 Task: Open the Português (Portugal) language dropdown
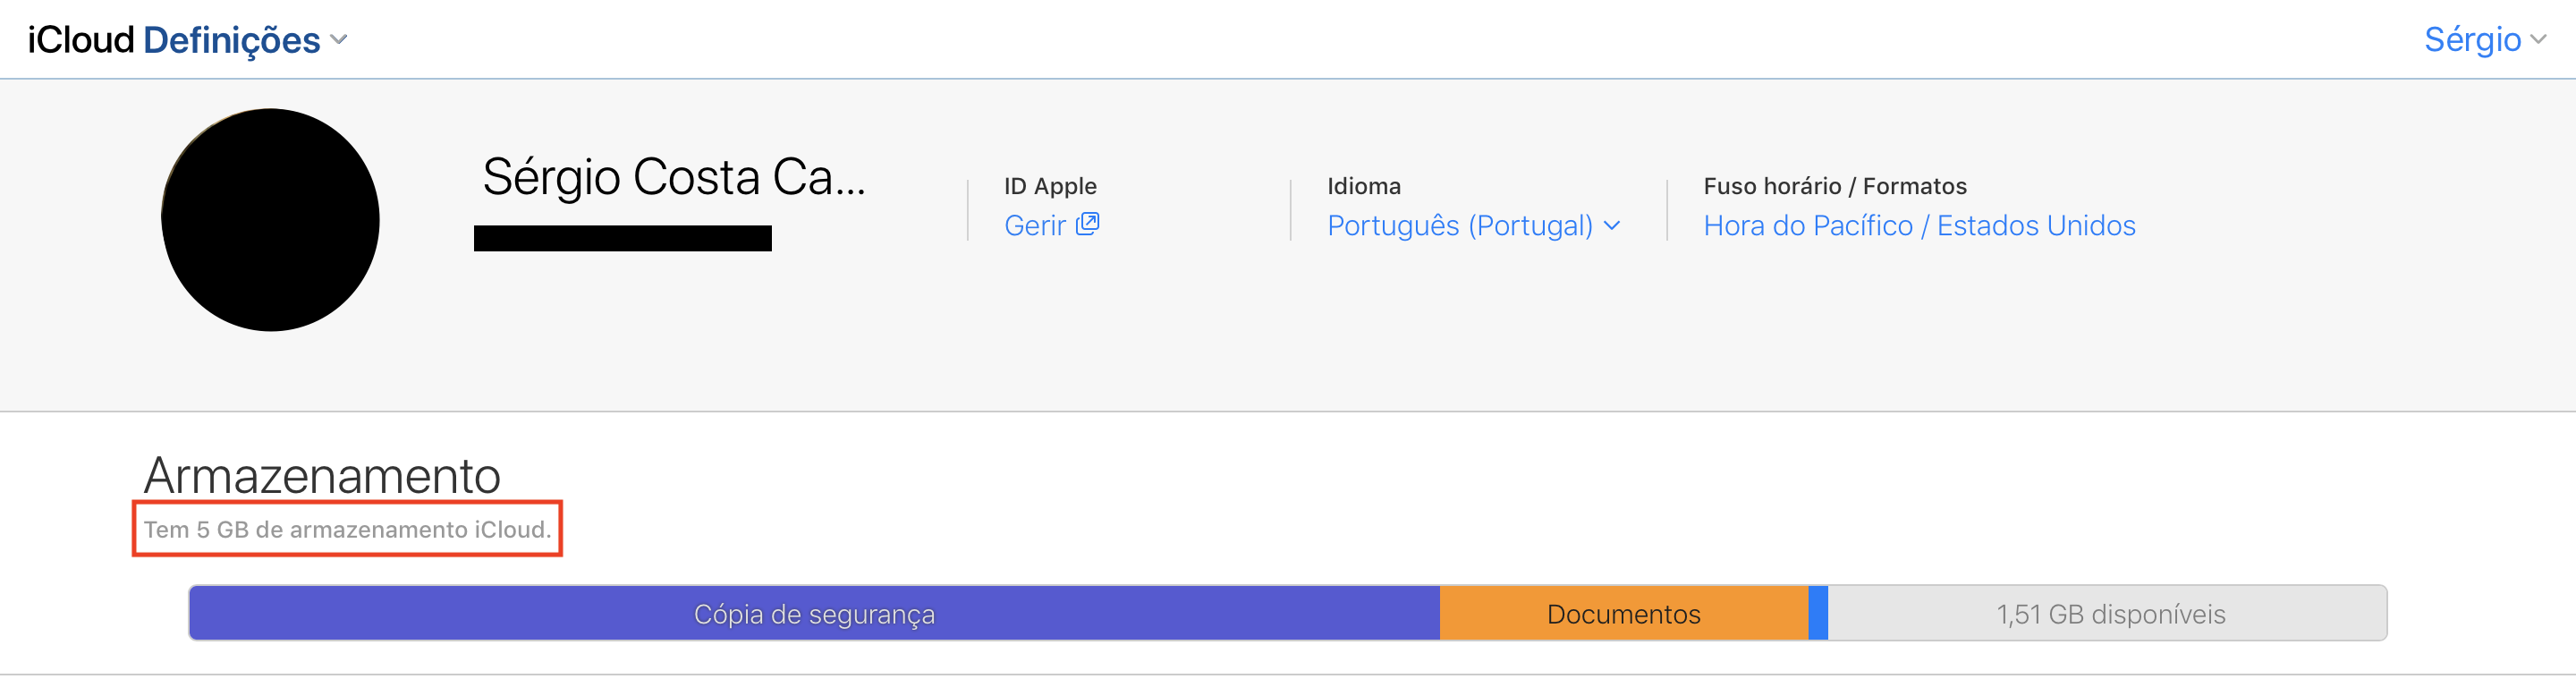[x=1459, y=225]
